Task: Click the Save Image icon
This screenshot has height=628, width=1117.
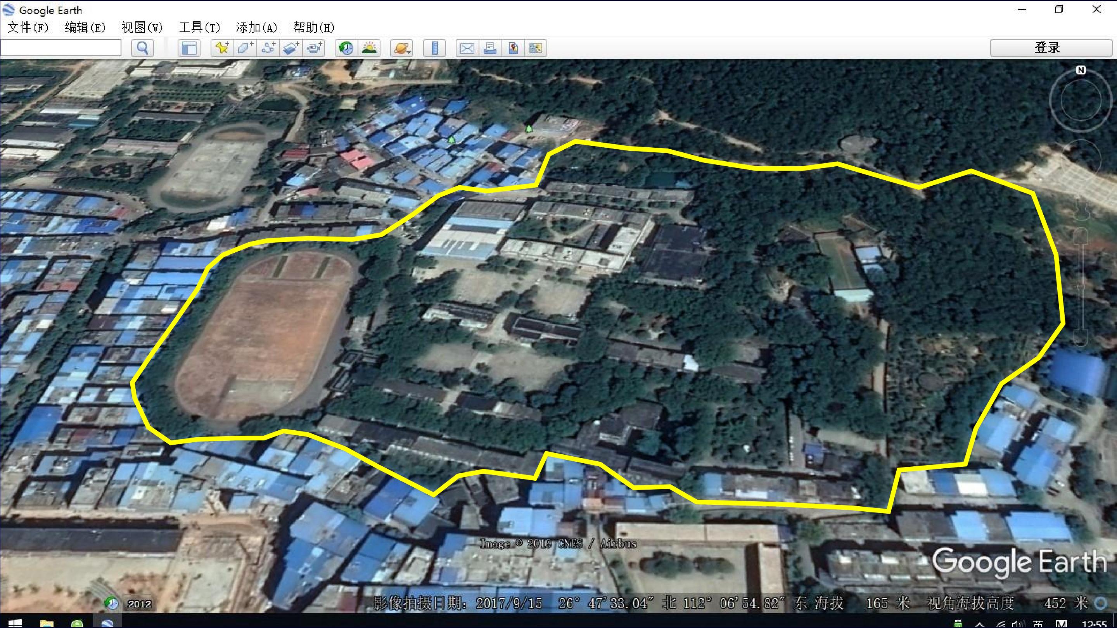Action: coord(513,48)
